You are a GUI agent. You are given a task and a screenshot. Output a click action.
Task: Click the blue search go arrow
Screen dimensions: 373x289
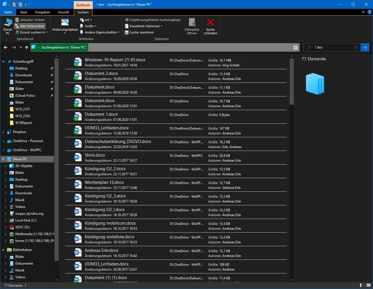coord(365,47)
